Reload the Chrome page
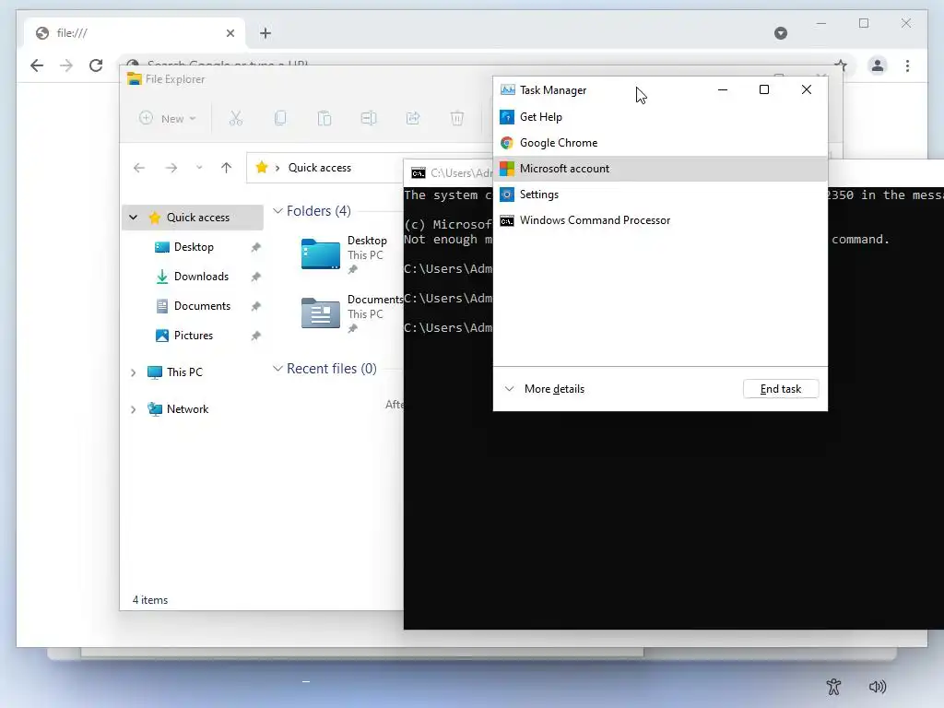 [96, 65]
